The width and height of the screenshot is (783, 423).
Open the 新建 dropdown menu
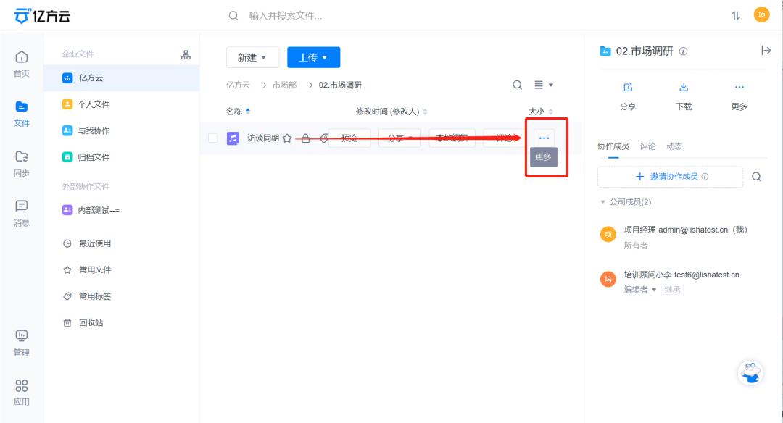252,57
